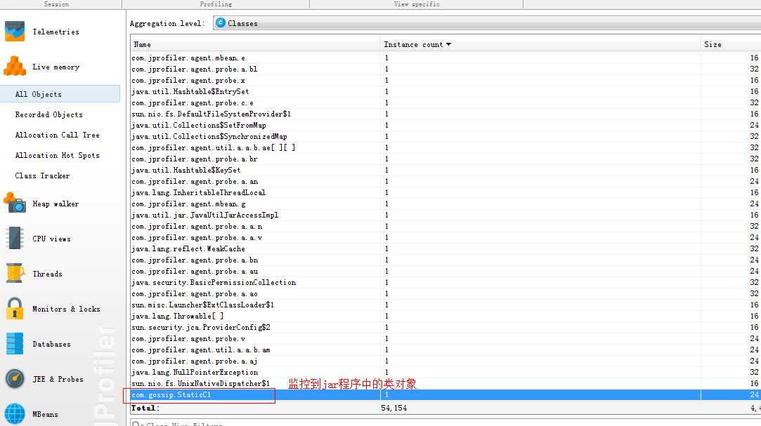Open the Live memory section icon

[x=15, y=67]
